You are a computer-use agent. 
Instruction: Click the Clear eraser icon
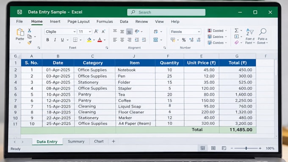pos(237,43)
